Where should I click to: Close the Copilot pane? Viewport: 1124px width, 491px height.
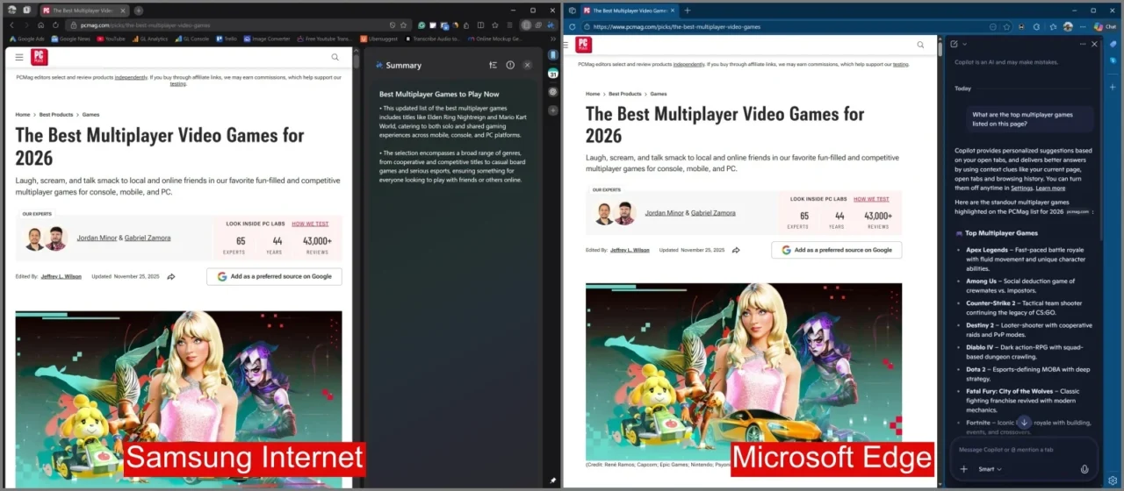coord(1094,44)
